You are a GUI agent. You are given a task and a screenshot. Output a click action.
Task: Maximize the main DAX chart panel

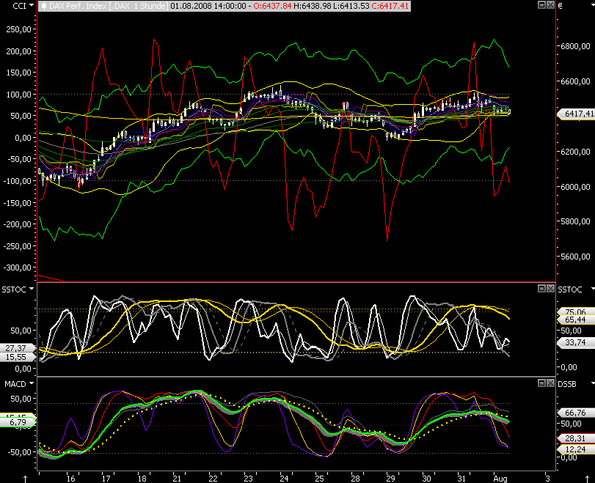coord(542,5)
